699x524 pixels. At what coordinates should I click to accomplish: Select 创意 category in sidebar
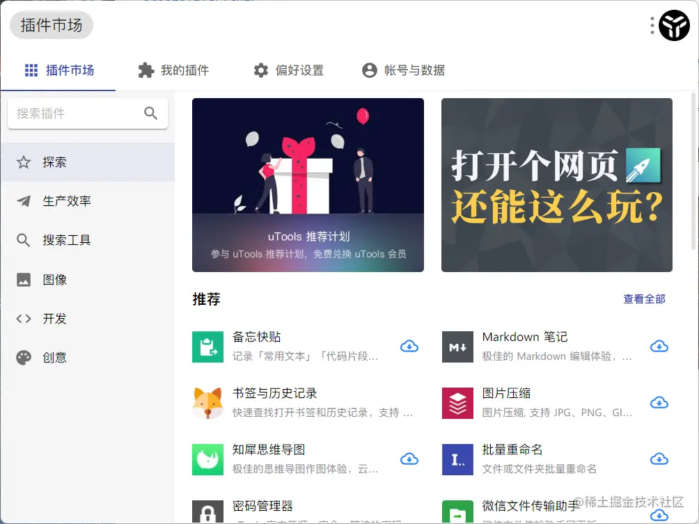coord(88,358)
